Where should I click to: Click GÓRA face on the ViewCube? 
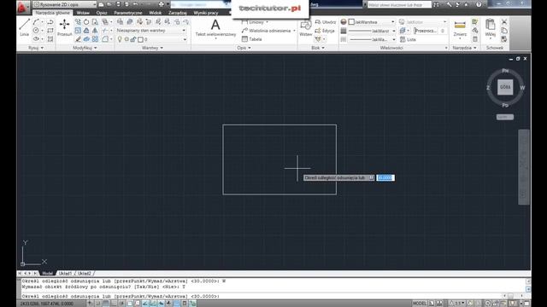tap(505, 87)
